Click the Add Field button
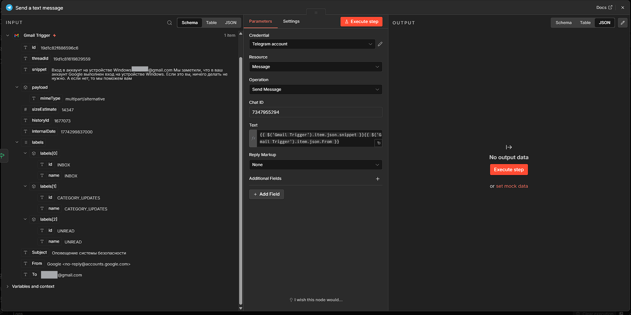The image size is (631, 315). tap(266, 194)
